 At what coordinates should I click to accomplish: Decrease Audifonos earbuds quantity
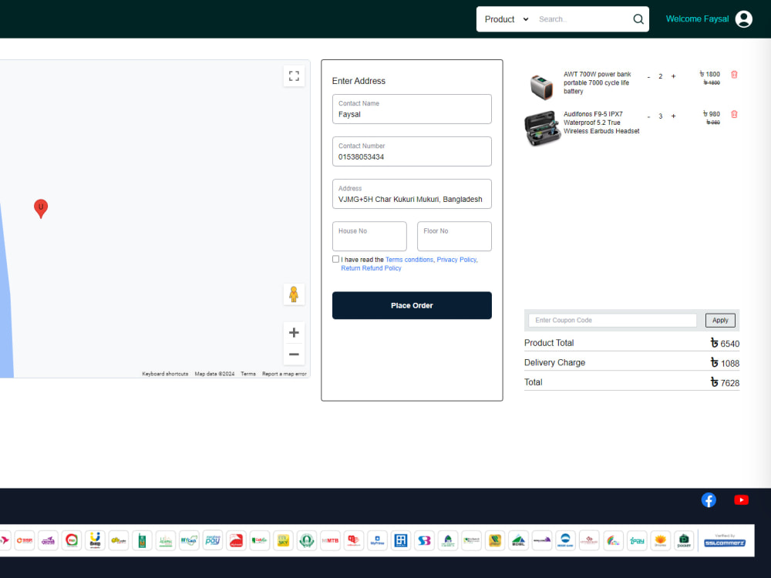click(649, 116)
